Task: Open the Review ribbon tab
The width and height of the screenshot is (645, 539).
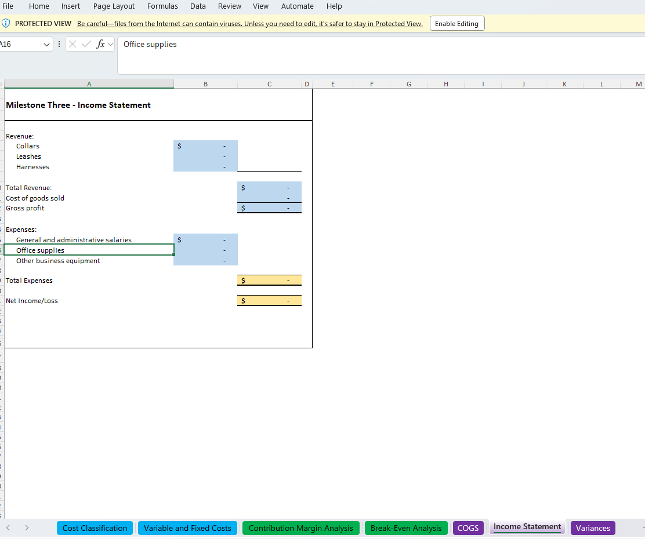Action: pyautogui.click(x=230, y=6)
